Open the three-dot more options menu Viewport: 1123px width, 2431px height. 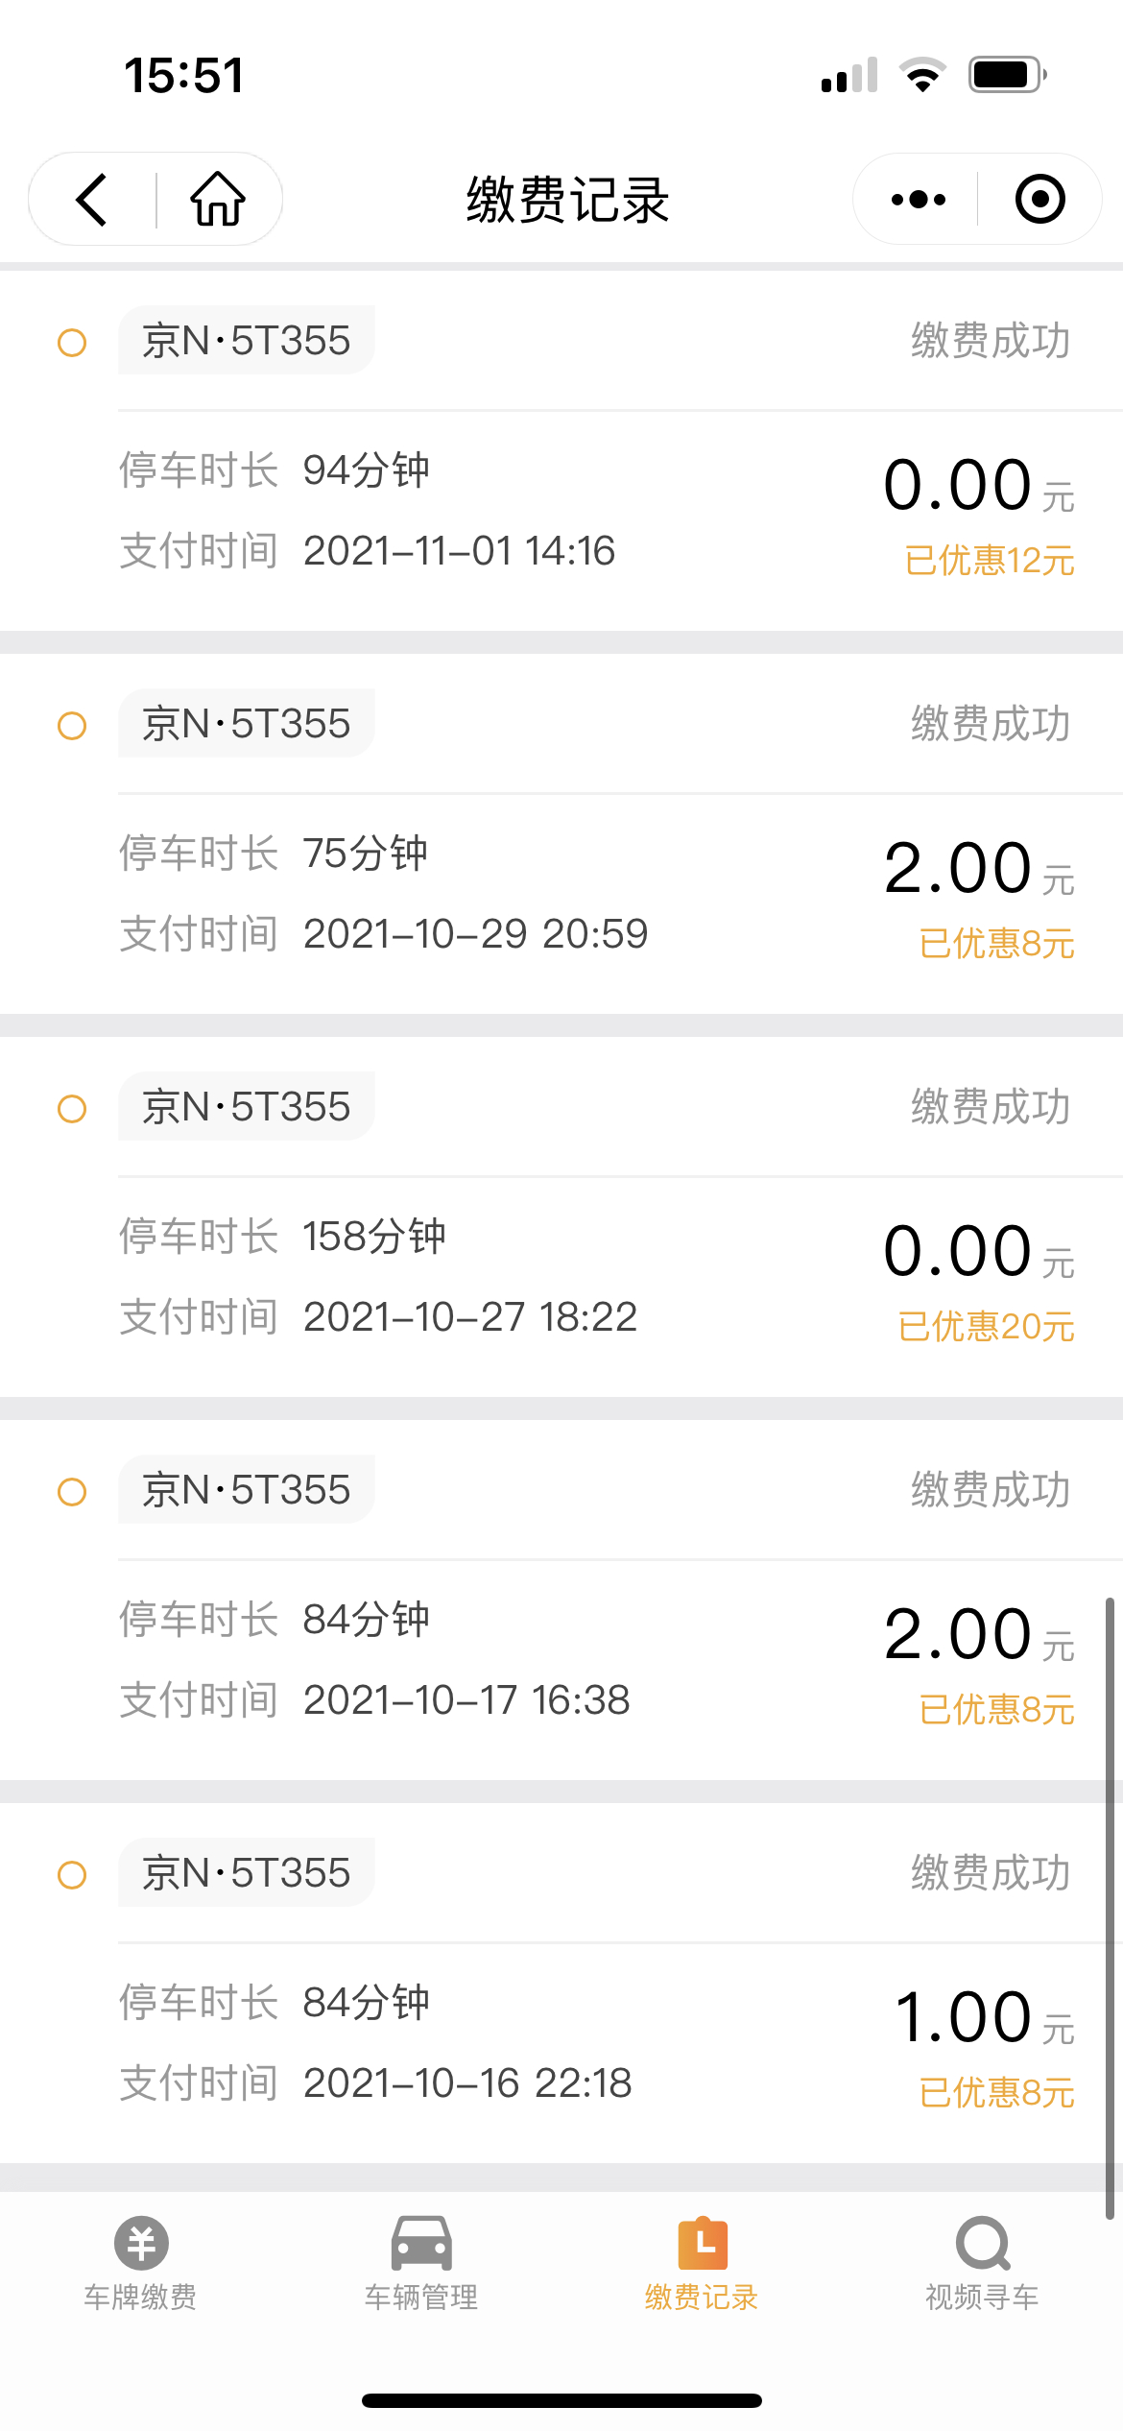(x=918, y=200)
